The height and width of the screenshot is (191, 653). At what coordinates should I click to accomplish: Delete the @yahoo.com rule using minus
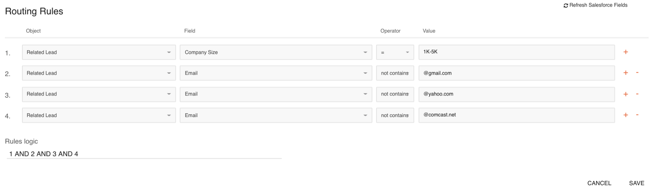[637, 94]
